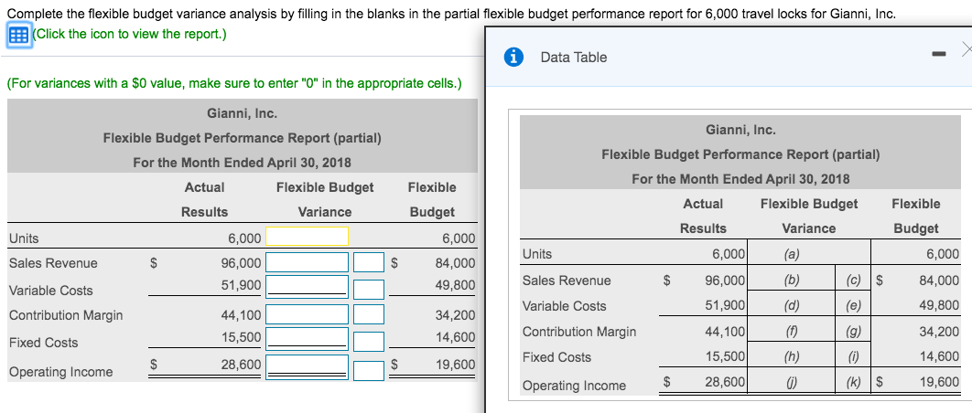
Task: Click 34,200 flexible budget value in main report
Action: point(455,314)
